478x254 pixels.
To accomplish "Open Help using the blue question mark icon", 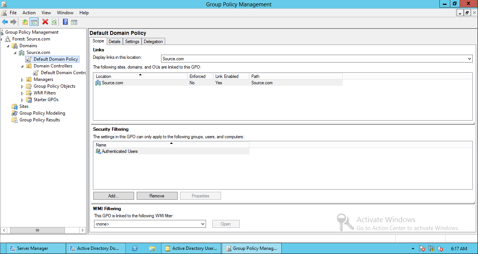I will 65,22.
